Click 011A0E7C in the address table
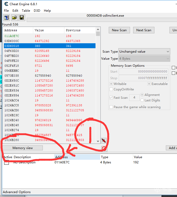177x197 pixels. click(62, 162)
